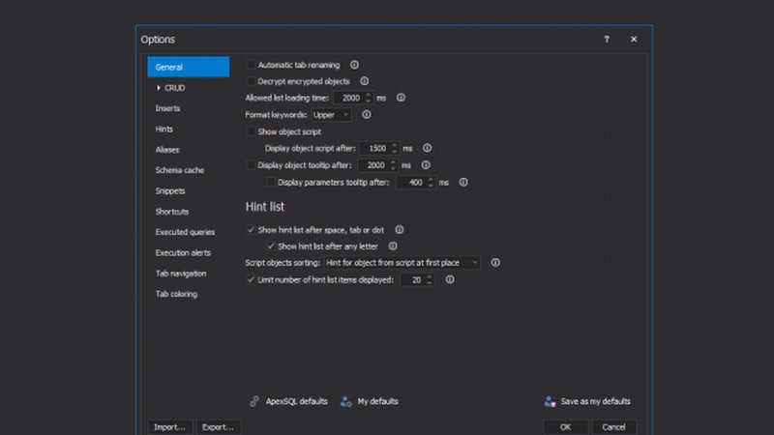Viewport: 774px width, 435px height.
Task: Confirm settings with OK button
Action: point(566,427)
